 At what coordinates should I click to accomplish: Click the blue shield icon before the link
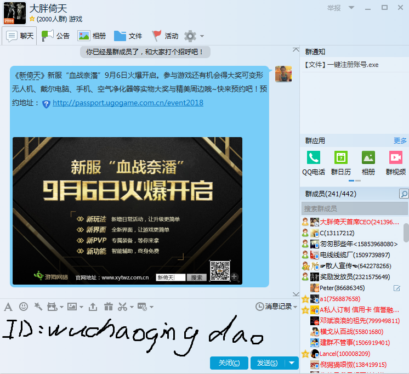(x=46, y=104)
